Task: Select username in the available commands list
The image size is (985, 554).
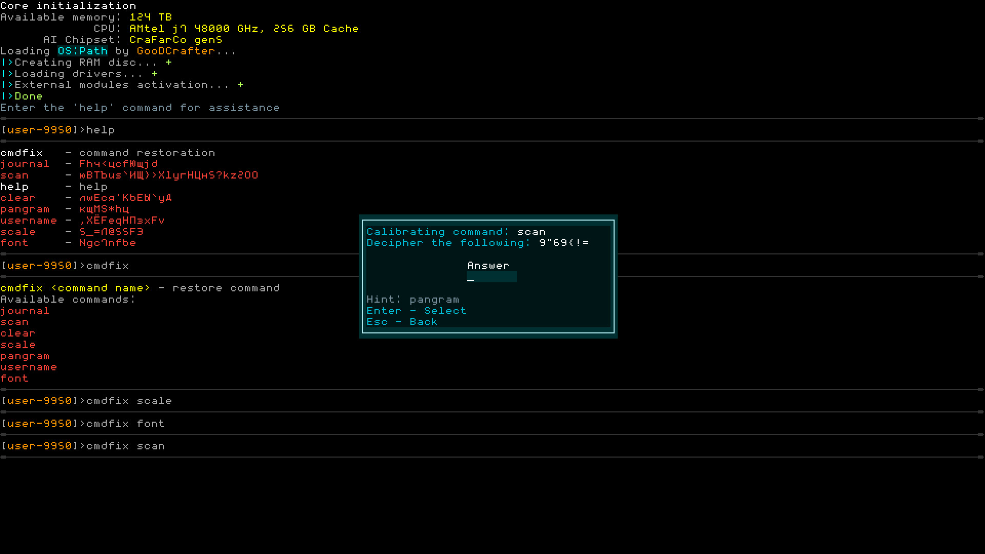Action: (29, 367)
